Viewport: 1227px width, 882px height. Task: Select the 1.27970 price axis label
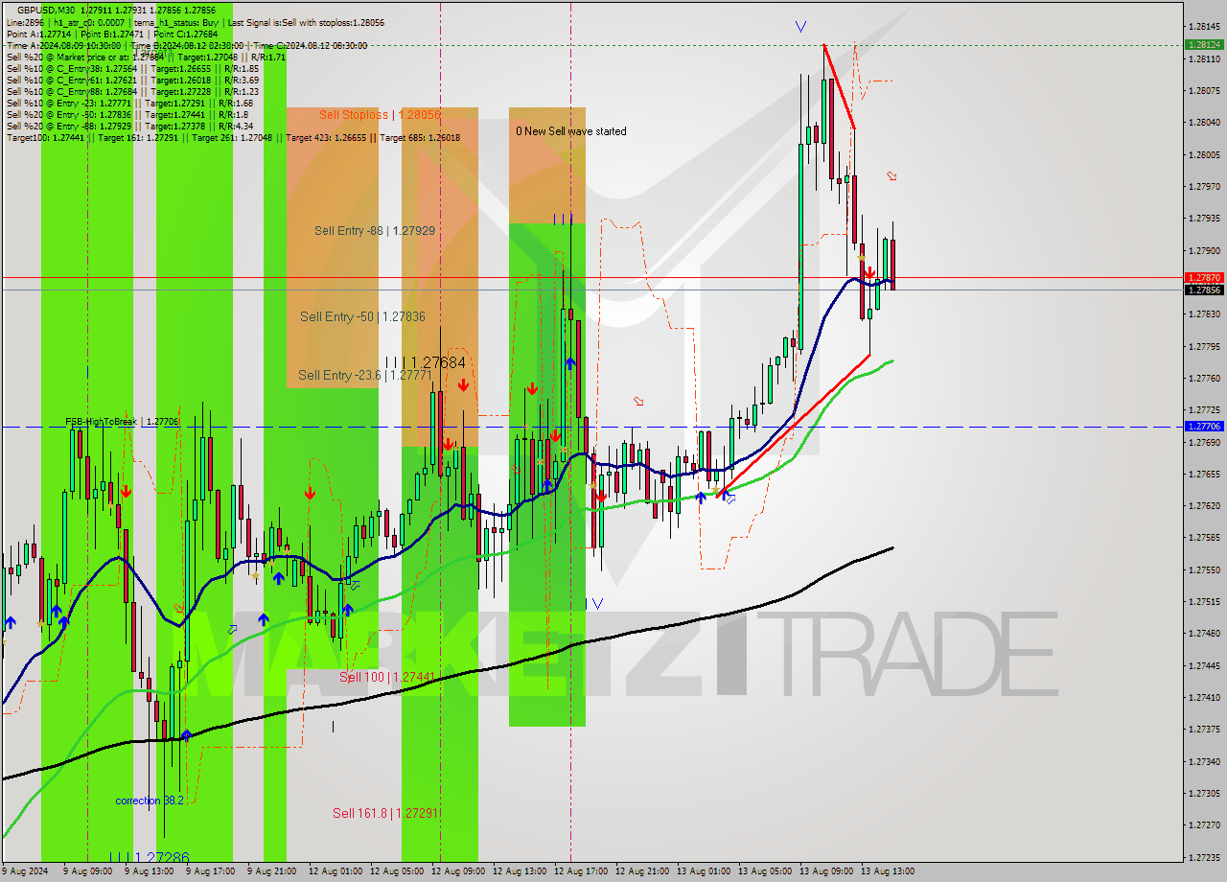coord(1203,186)
